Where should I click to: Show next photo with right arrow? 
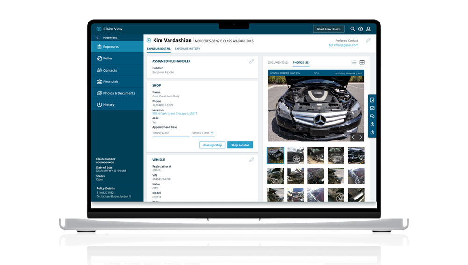pos(360,137)
